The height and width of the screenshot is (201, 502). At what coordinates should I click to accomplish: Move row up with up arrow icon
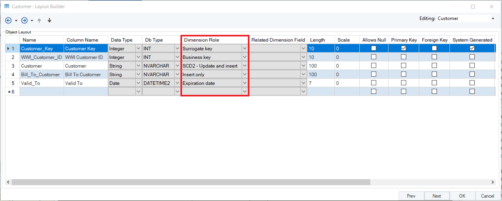(39, 20)
